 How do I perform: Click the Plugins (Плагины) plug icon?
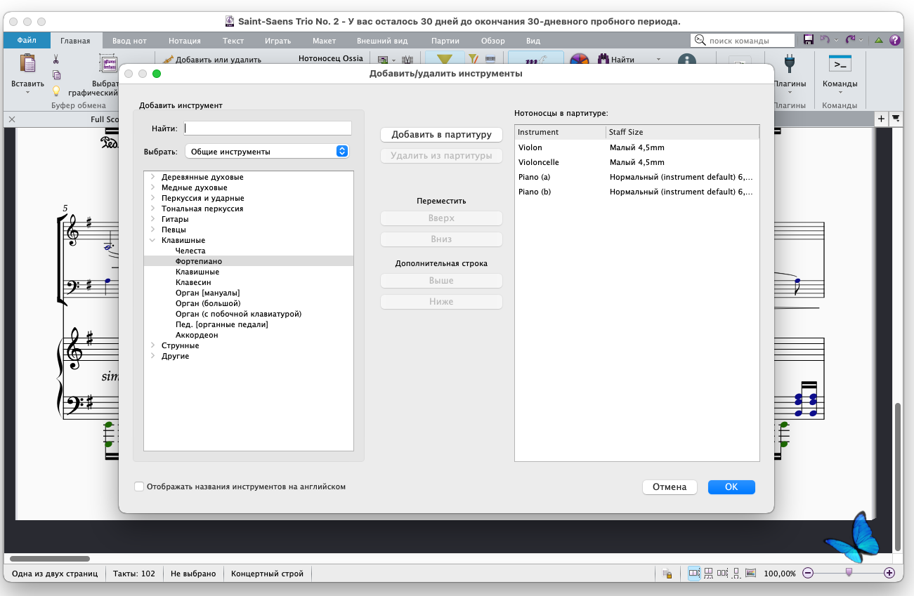pyautogui.click(x=789, y=65)
